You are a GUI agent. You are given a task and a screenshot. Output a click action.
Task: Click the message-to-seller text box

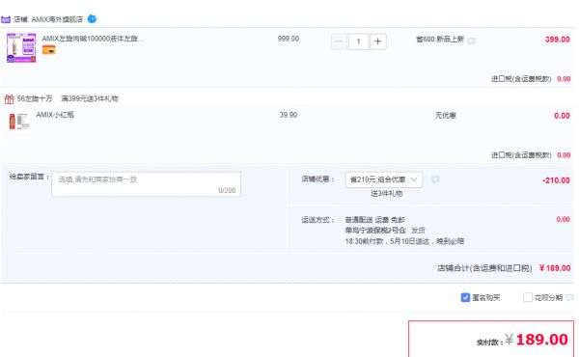(147, 184)
